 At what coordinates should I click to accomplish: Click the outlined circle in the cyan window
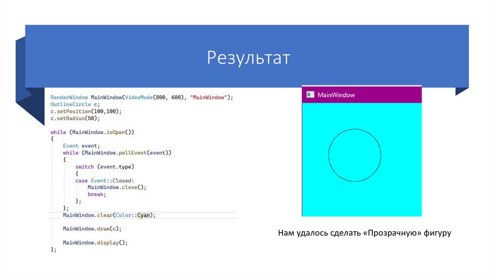(x=355, y=155)
